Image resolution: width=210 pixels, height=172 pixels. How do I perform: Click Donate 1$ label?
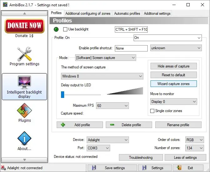click(x=24, y=36)
